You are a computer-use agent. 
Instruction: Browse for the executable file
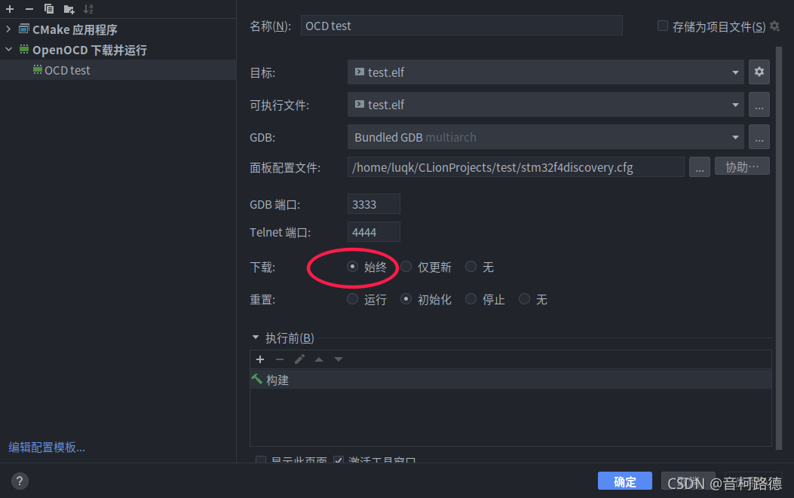click(x=759, y=105)
